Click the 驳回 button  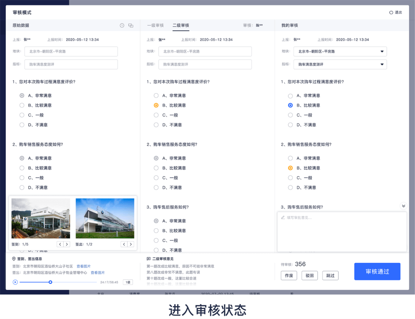tap(309, 276)
